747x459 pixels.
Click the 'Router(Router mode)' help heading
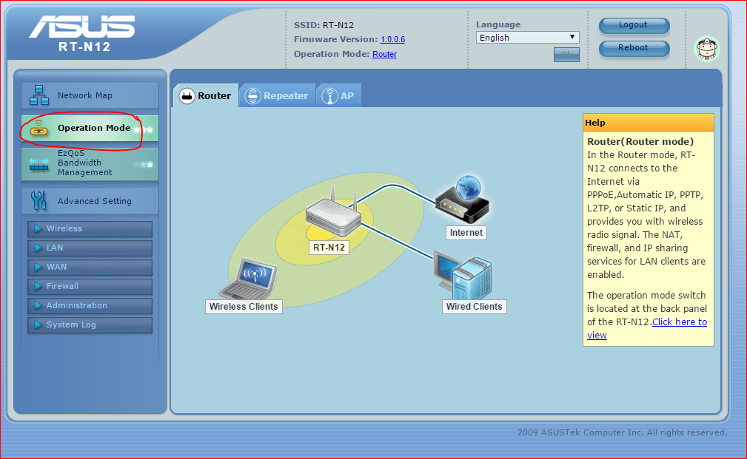pos(640,141)
